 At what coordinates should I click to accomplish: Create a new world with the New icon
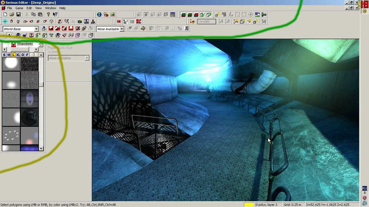click(5, 15)
